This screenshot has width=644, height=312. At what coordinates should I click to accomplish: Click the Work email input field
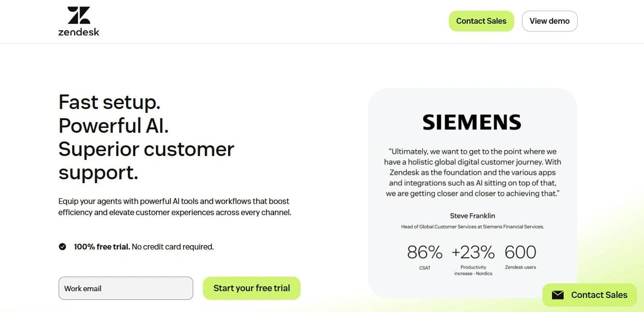click(125, 288)
